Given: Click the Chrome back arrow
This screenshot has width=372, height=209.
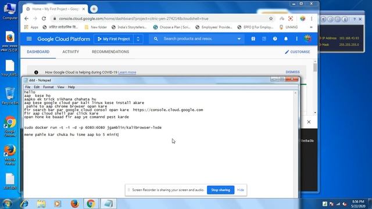Looking at the screenshot, I should pos(26,19).
